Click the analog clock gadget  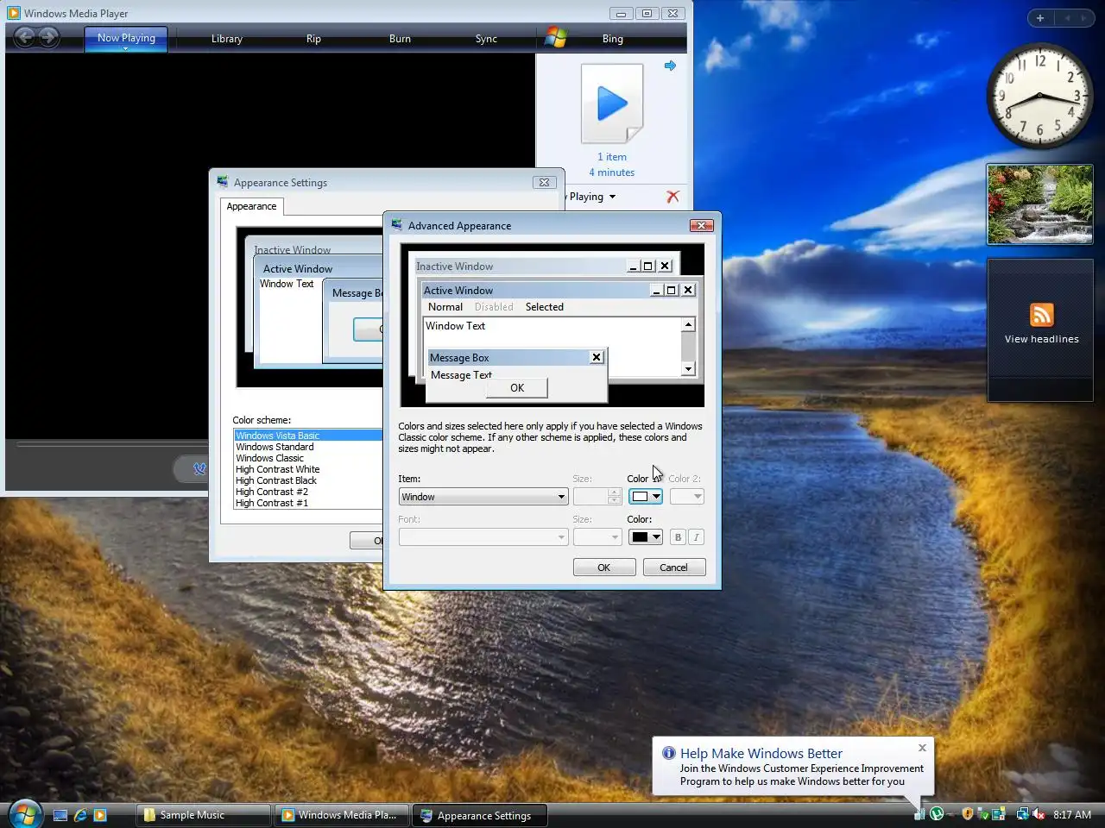coord(1039,96)
